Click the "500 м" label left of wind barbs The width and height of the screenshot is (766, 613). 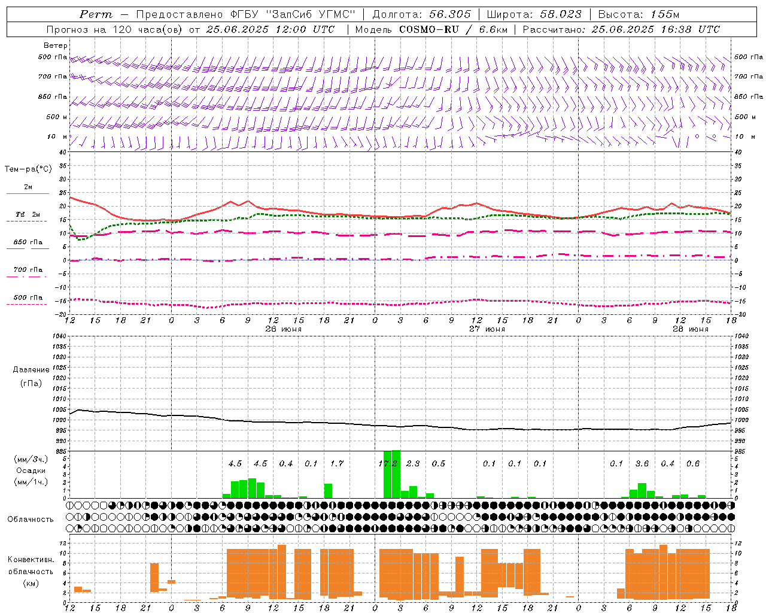[x=57, y=117]
